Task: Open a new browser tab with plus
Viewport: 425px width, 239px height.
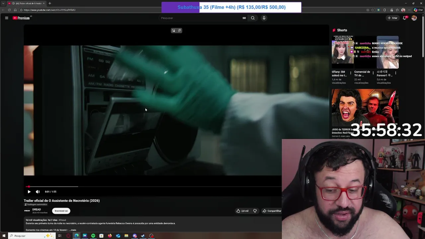Action: [x=50, y=3]
